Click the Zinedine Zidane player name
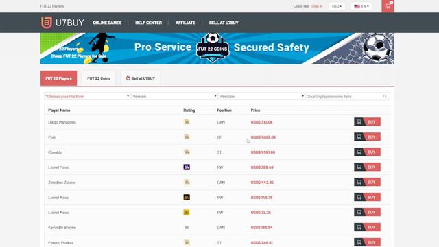The image size is (439, 247). pyautogui.click(x=62, y=183)
